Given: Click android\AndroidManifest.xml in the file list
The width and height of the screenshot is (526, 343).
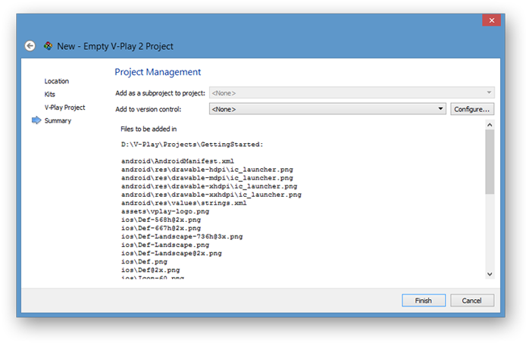Looking at the screenshot, I should coord(178,161).
